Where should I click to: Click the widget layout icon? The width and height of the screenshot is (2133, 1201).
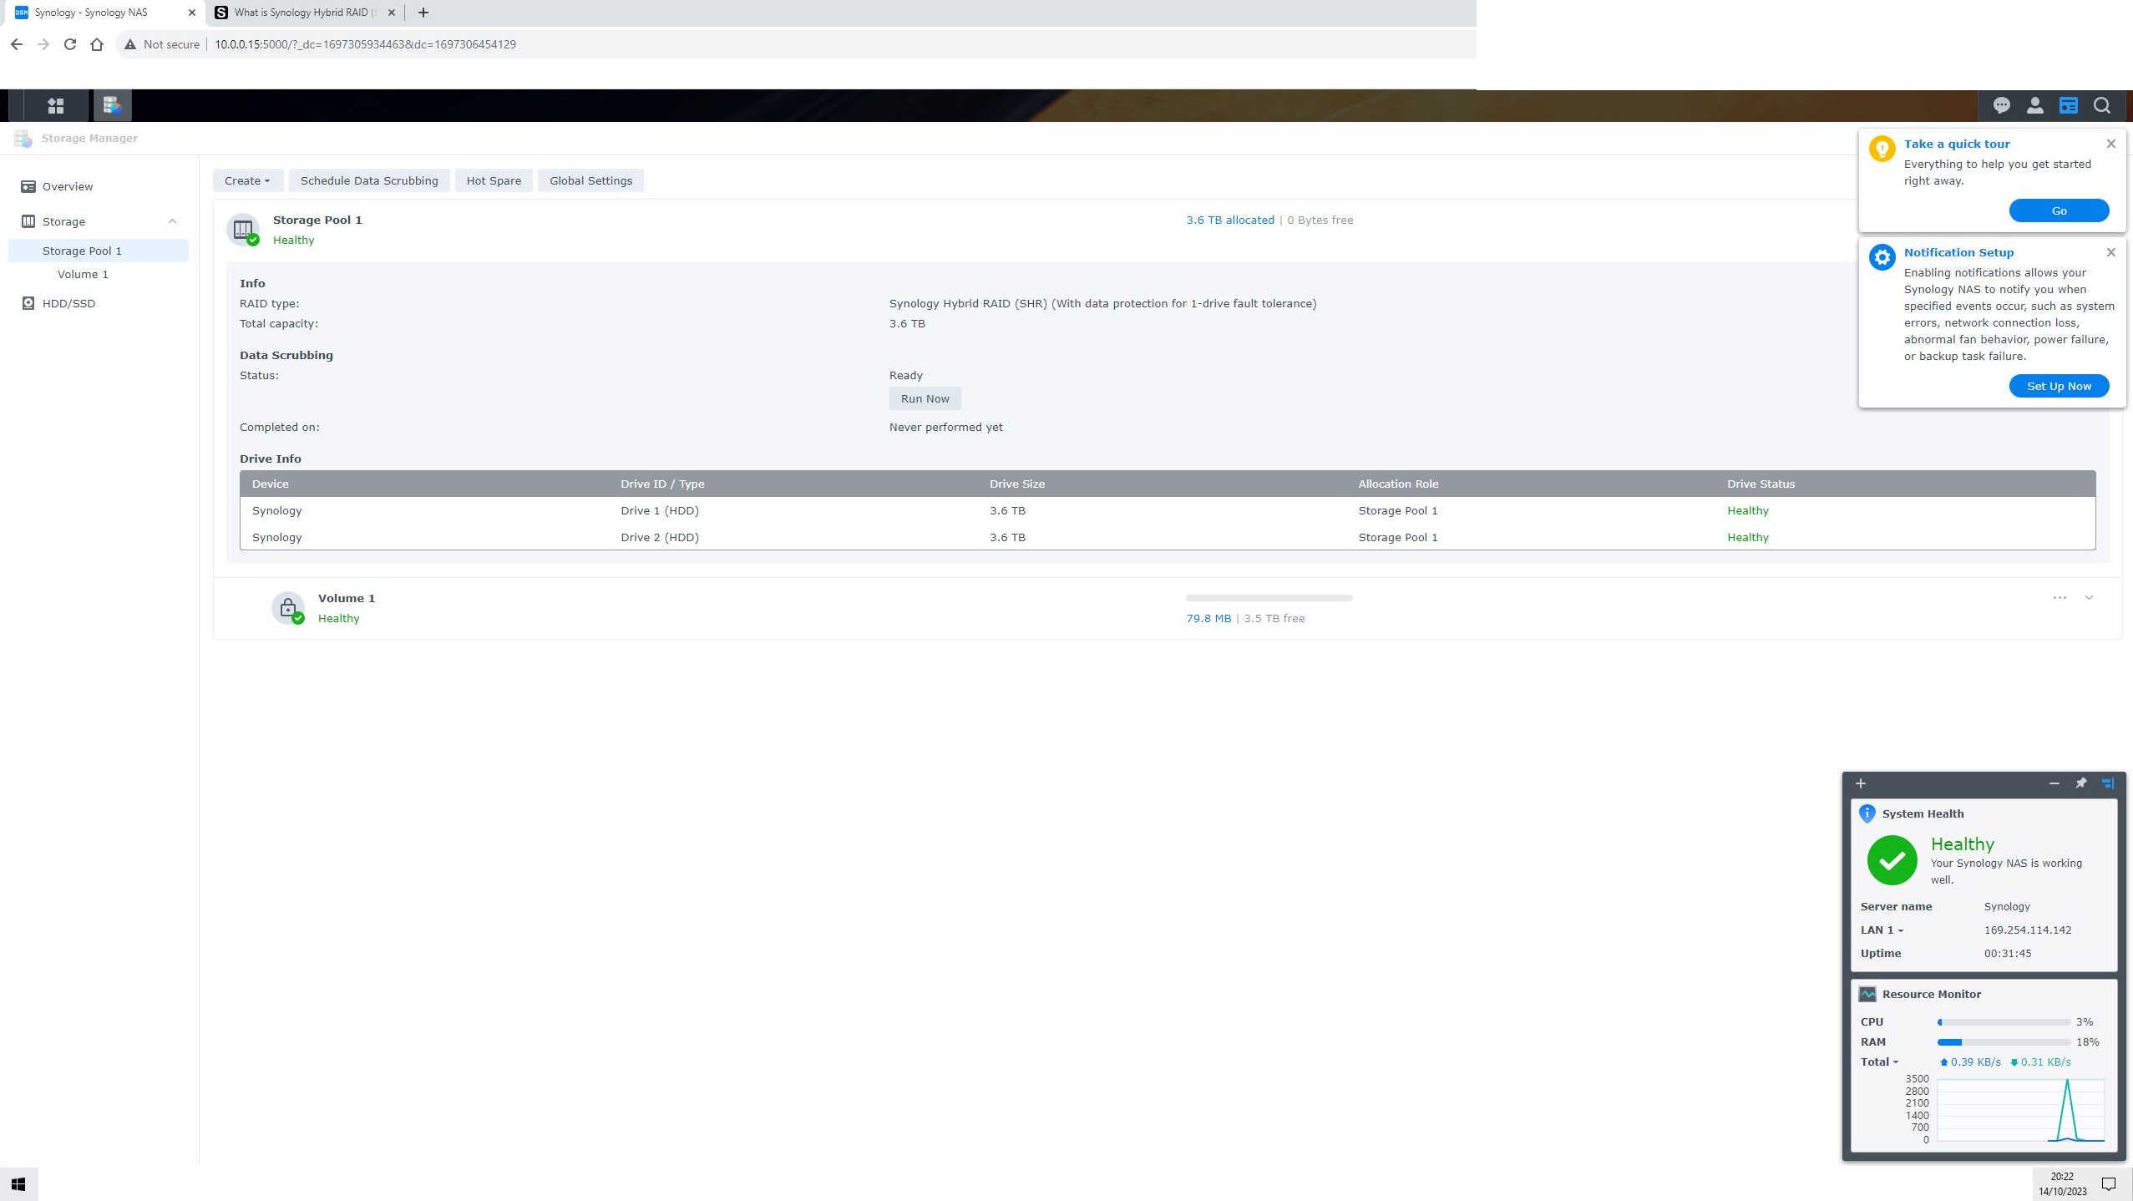tap(2108, 783)
